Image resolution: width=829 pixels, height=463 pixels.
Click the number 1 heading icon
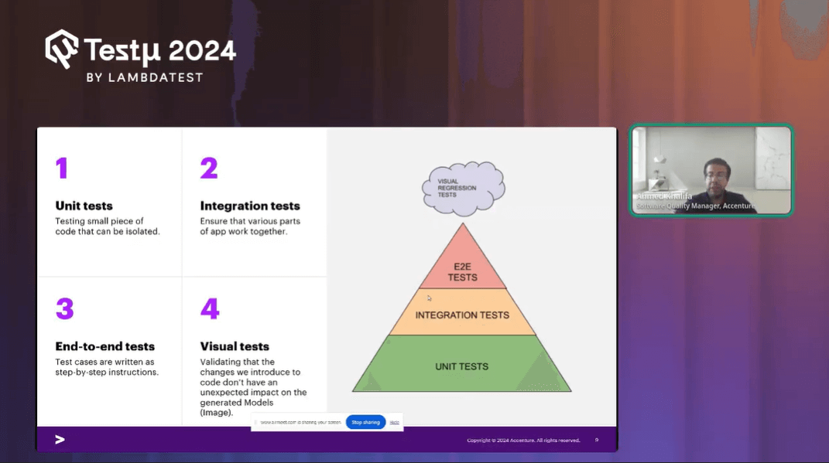(x=61, y=167)
